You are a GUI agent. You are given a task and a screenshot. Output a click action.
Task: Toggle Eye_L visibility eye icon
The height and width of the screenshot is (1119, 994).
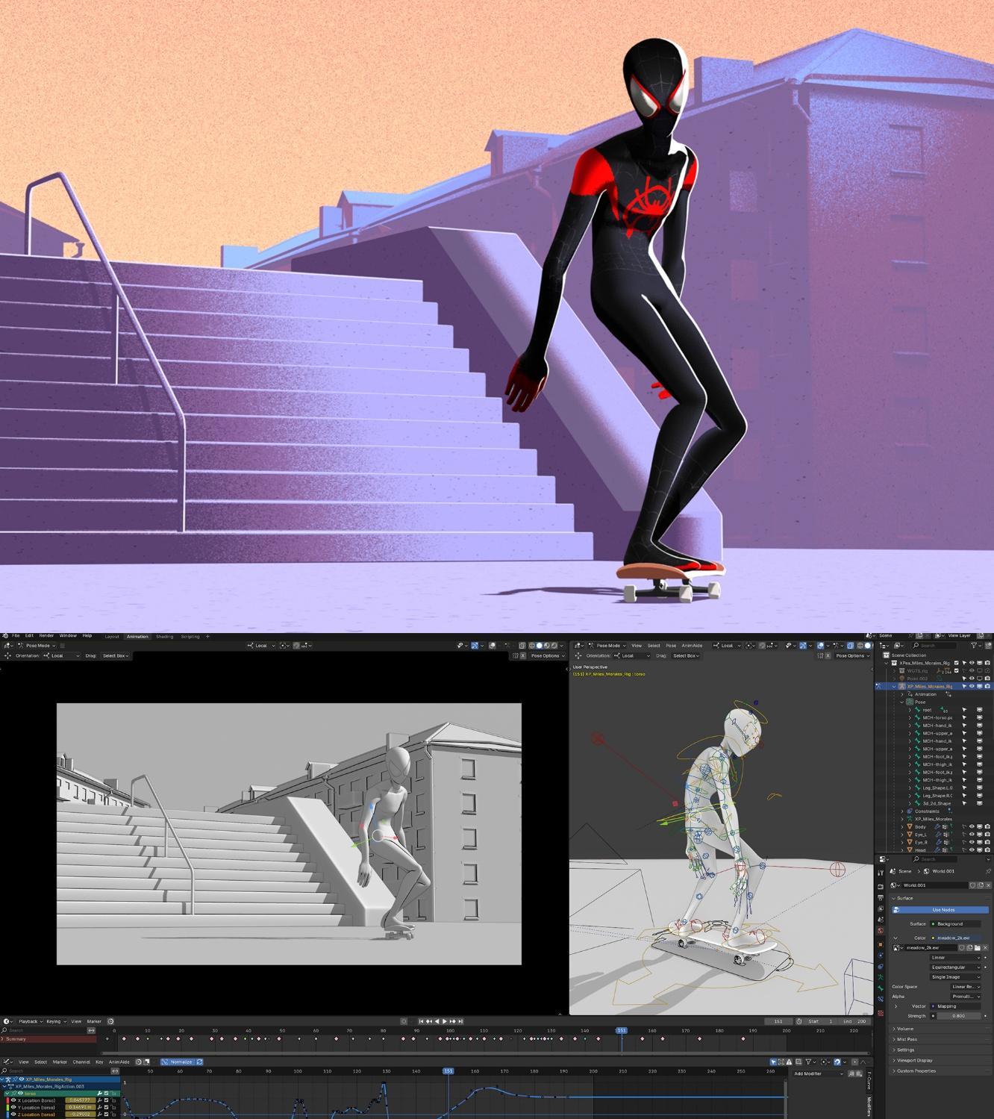click(x=972, y=835)
